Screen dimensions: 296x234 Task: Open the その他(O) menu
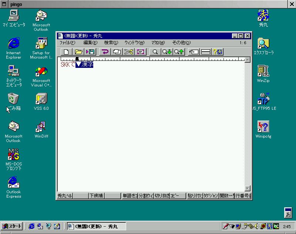[181, 43]
